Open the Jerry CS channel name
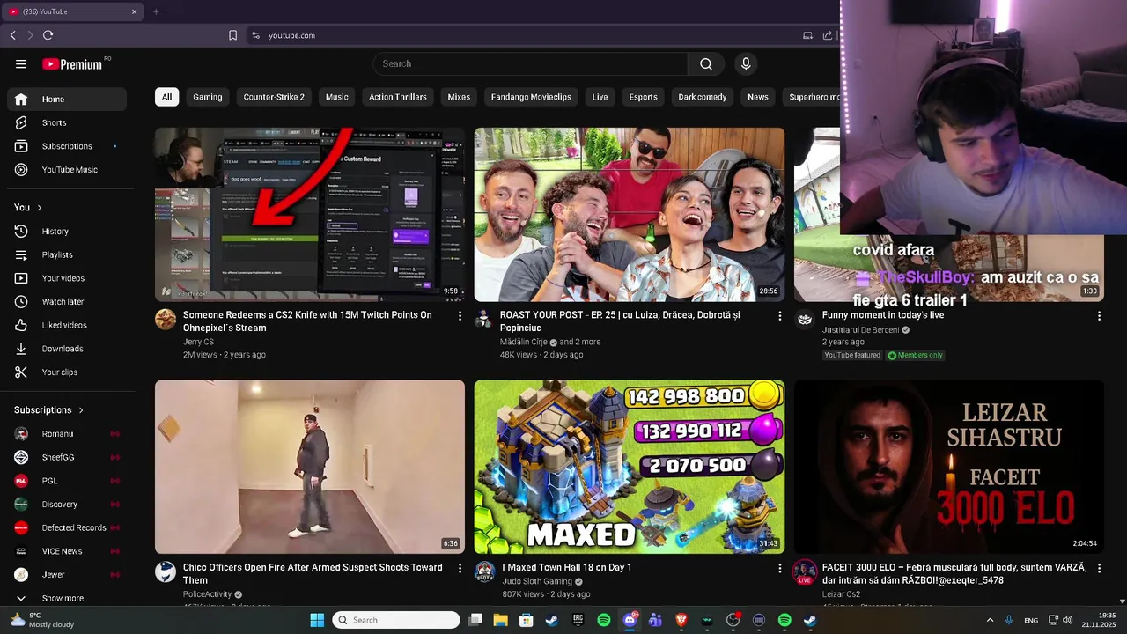This screenshot has height=634, width=1127. (x=198, y=342)
